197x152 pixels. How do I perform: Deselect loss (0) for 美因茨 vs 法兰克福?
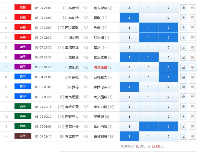pos(168,67)
